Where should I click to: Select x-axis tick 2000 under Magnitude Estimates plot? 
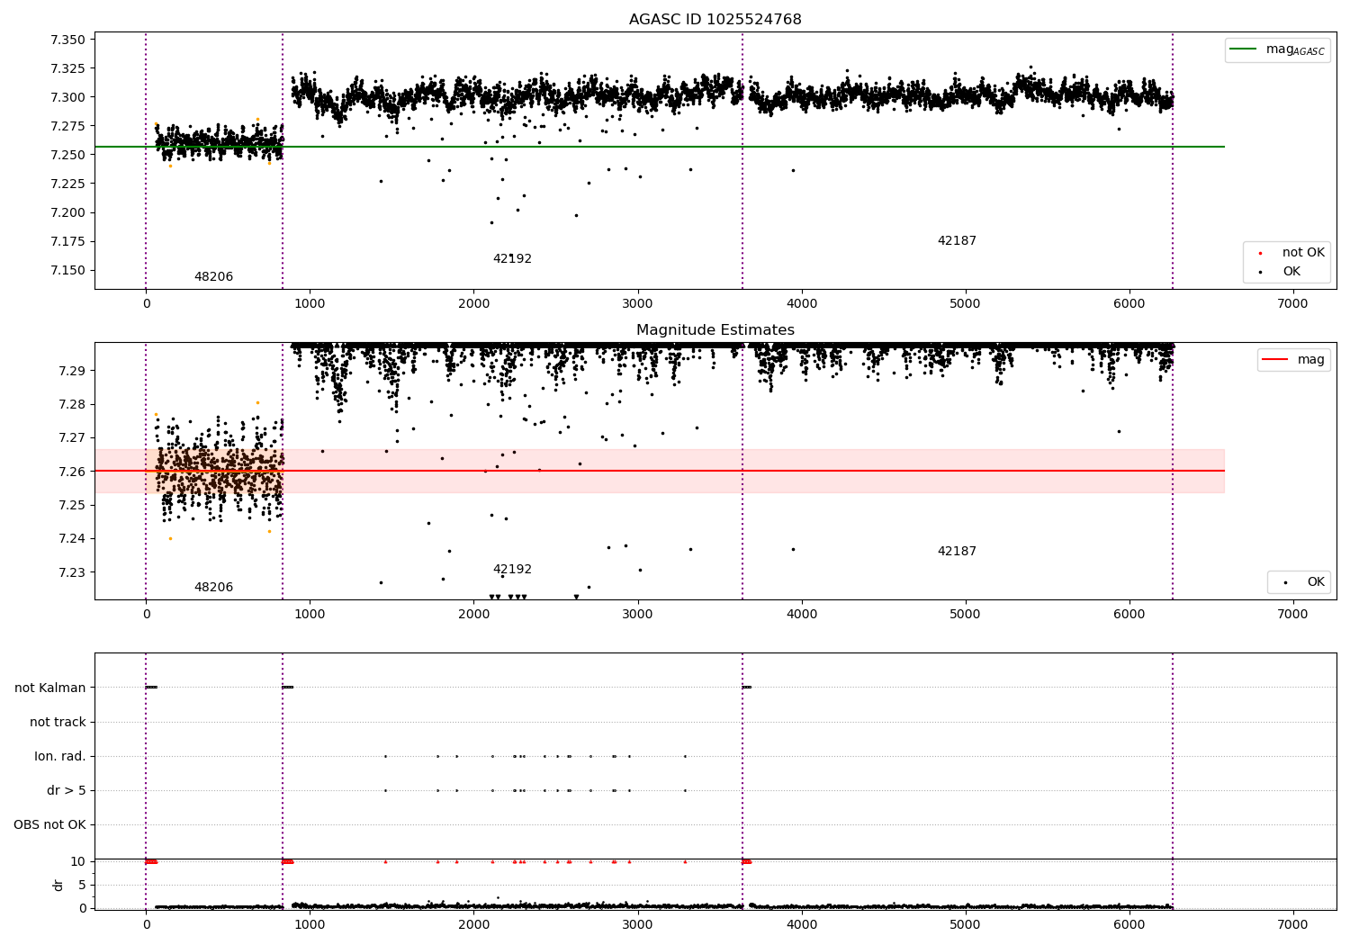473,615
